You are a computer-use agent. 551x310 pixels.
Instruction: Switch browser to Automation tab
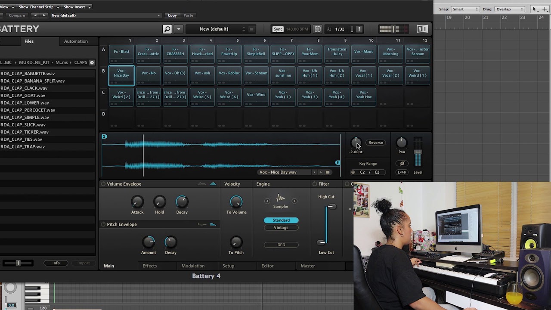(76, 41)
